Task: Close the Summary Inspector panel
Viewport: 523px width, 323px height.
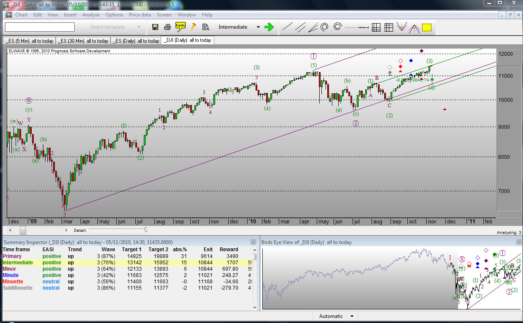Action: [x=253, y=242]
